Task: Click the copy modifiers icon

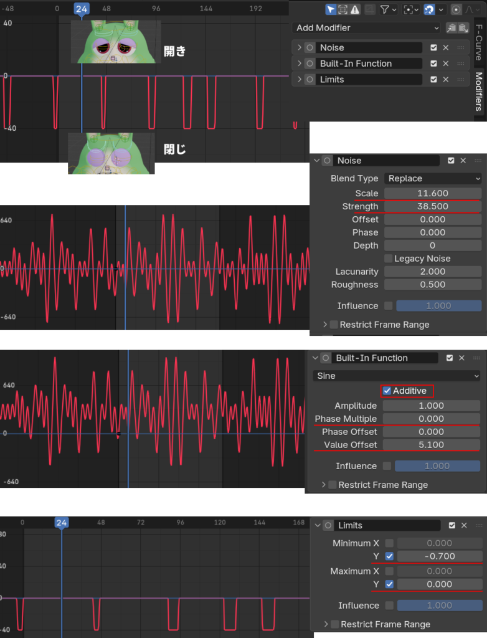Action: [452, 27]
